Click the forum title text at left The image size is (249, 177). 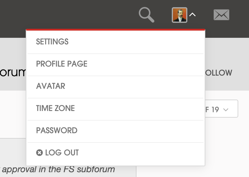(13, 73)
